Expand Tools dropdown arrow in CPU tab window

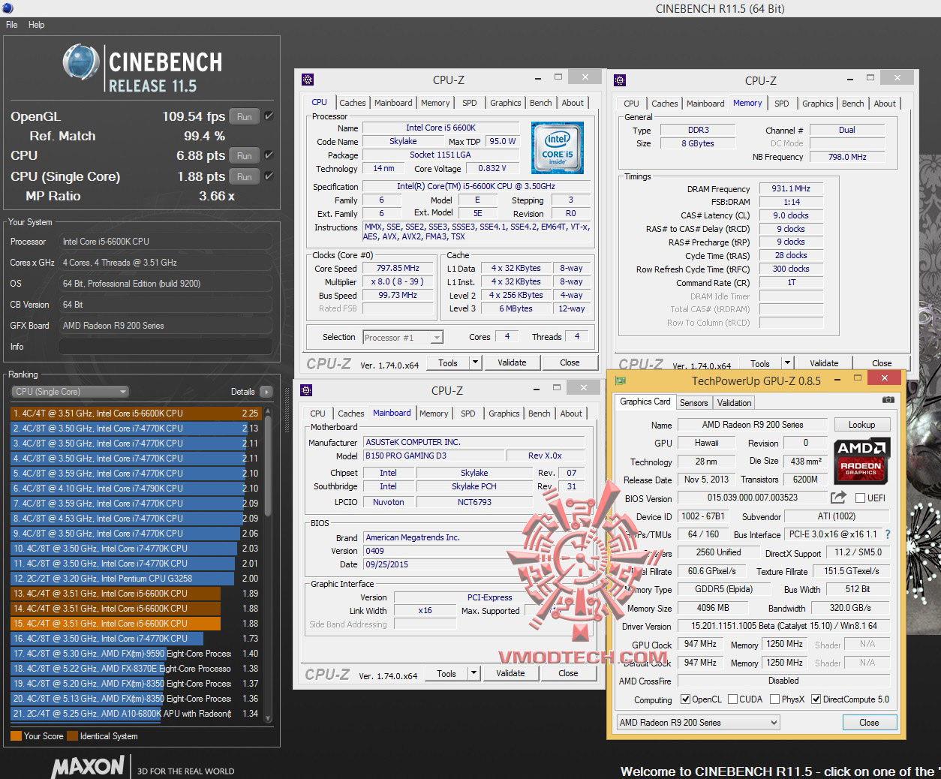tap(475, 362)
